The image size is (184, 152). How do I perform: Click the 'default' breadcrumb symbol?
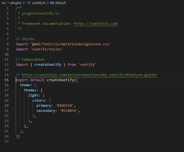coord(60,3)
